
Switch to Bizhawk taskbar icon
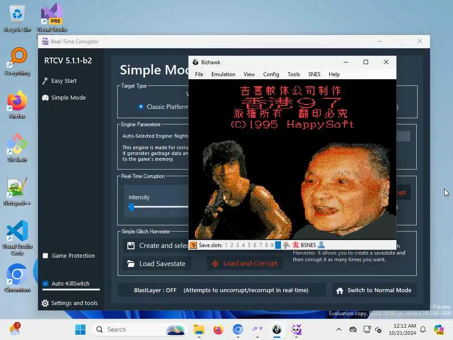pyautogui.click(x=277, y=329)
